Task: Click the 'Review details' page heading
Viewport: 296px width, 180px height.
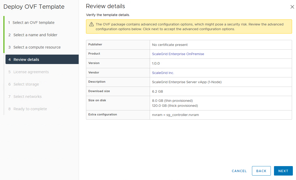Action: [x=105, y=6]
